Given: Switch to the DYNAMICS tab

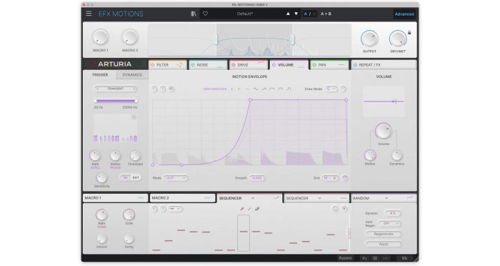Looking at the screenshot, I should [132, 74].
